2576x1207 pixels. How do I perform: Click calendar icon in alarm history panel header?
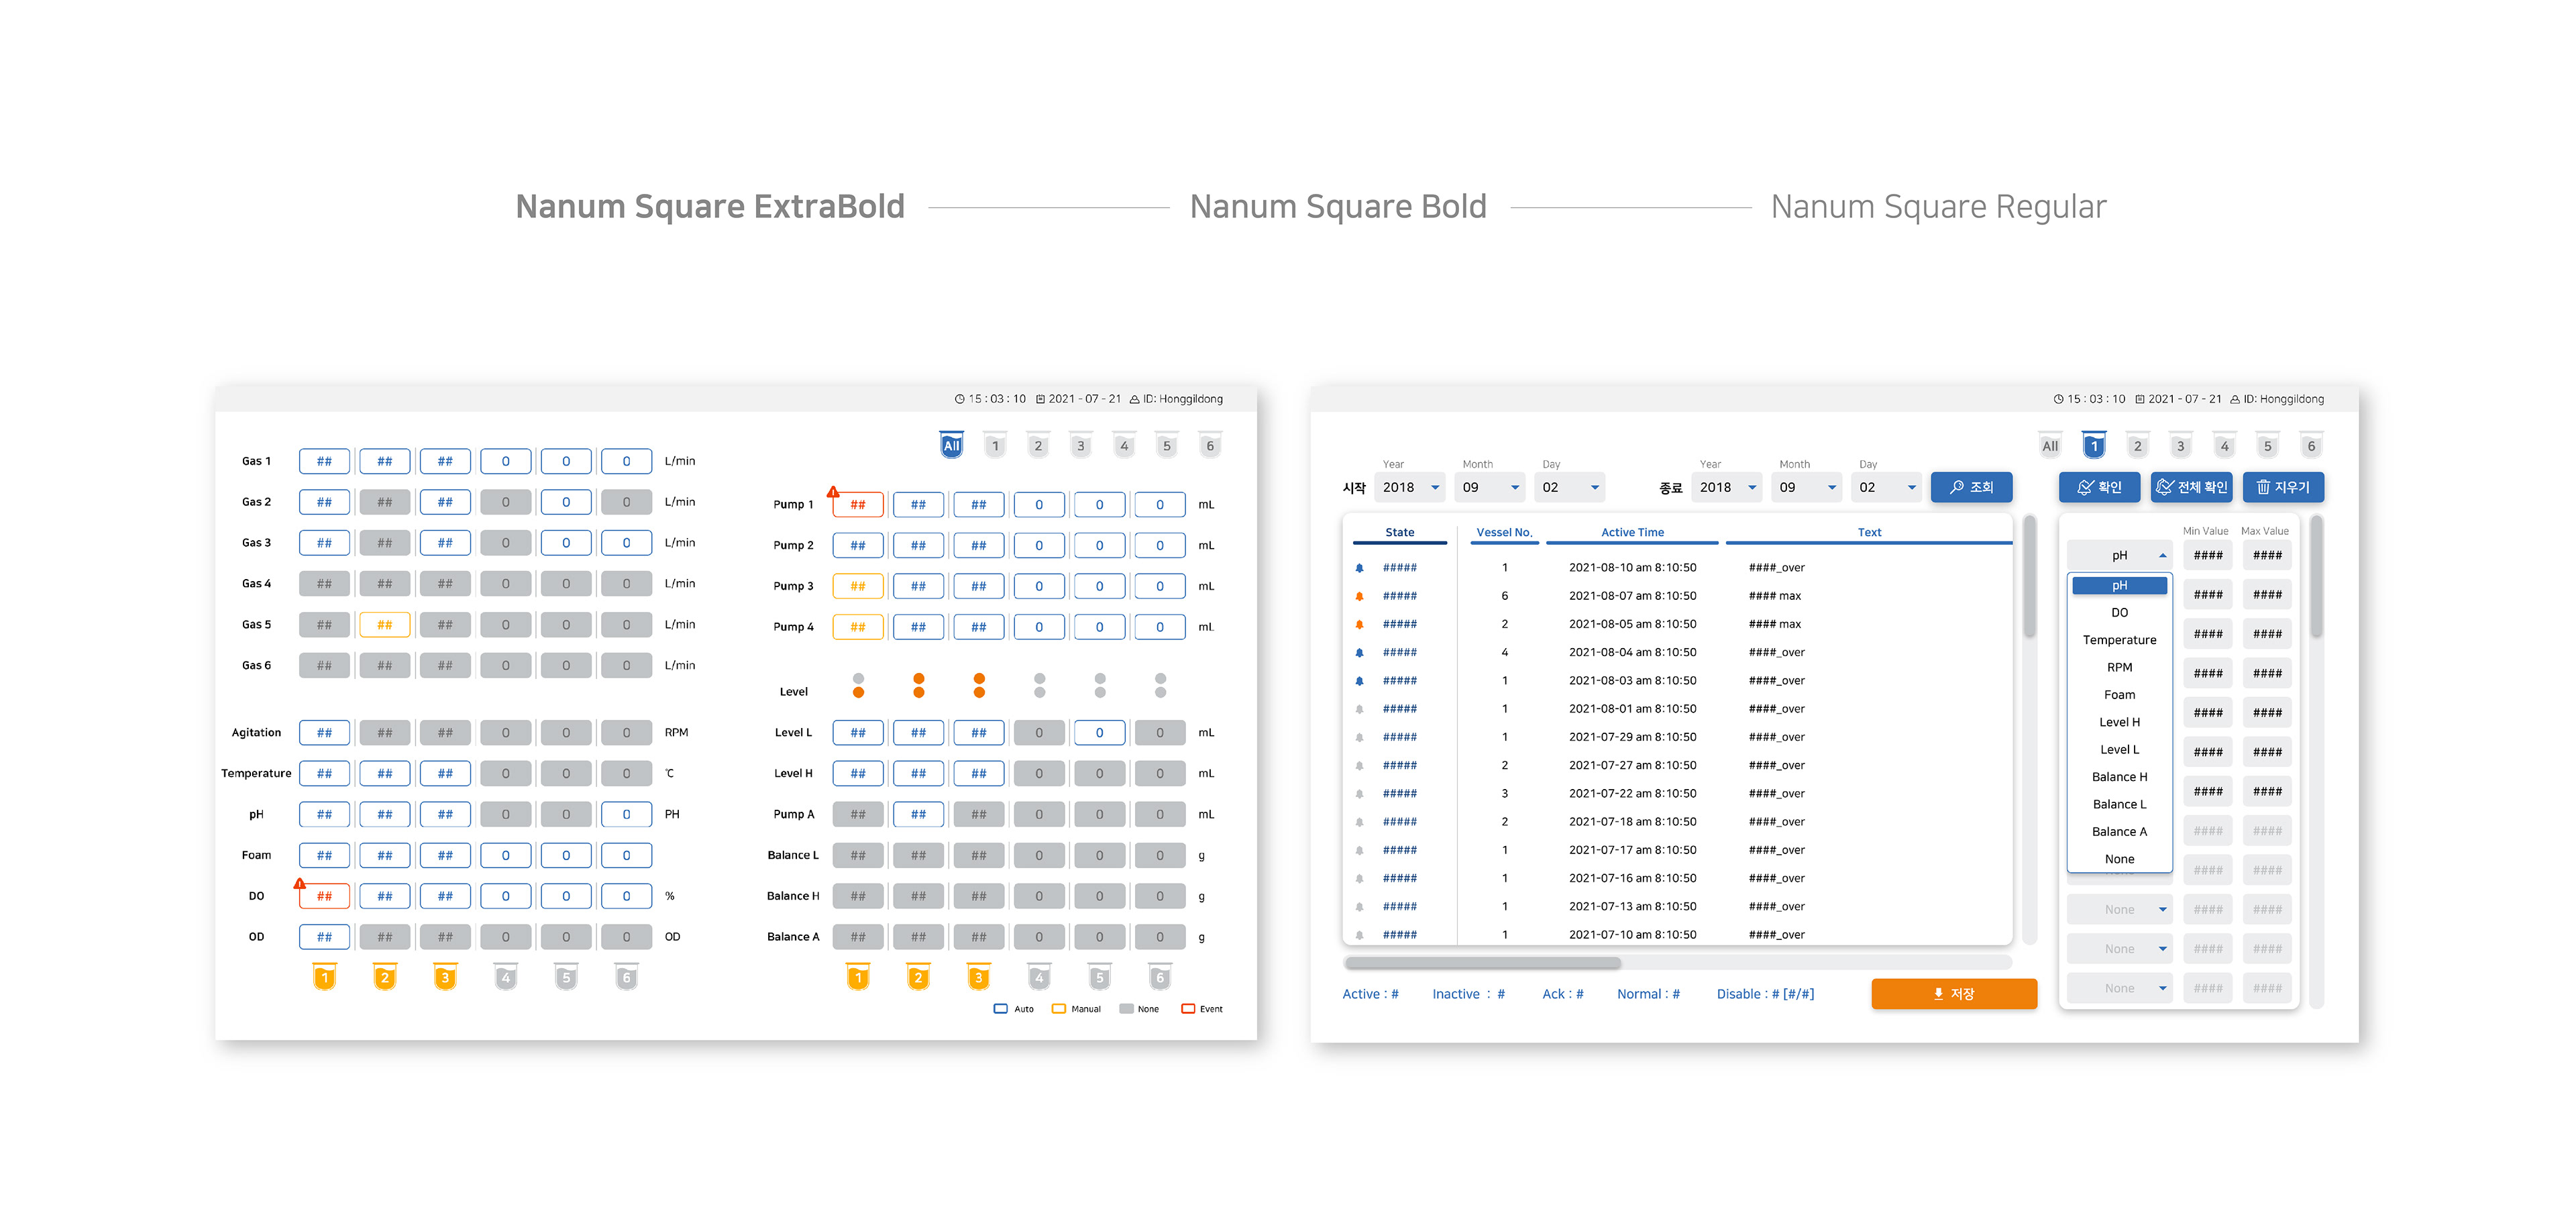pyautogui.click(x=2139, y=399)
